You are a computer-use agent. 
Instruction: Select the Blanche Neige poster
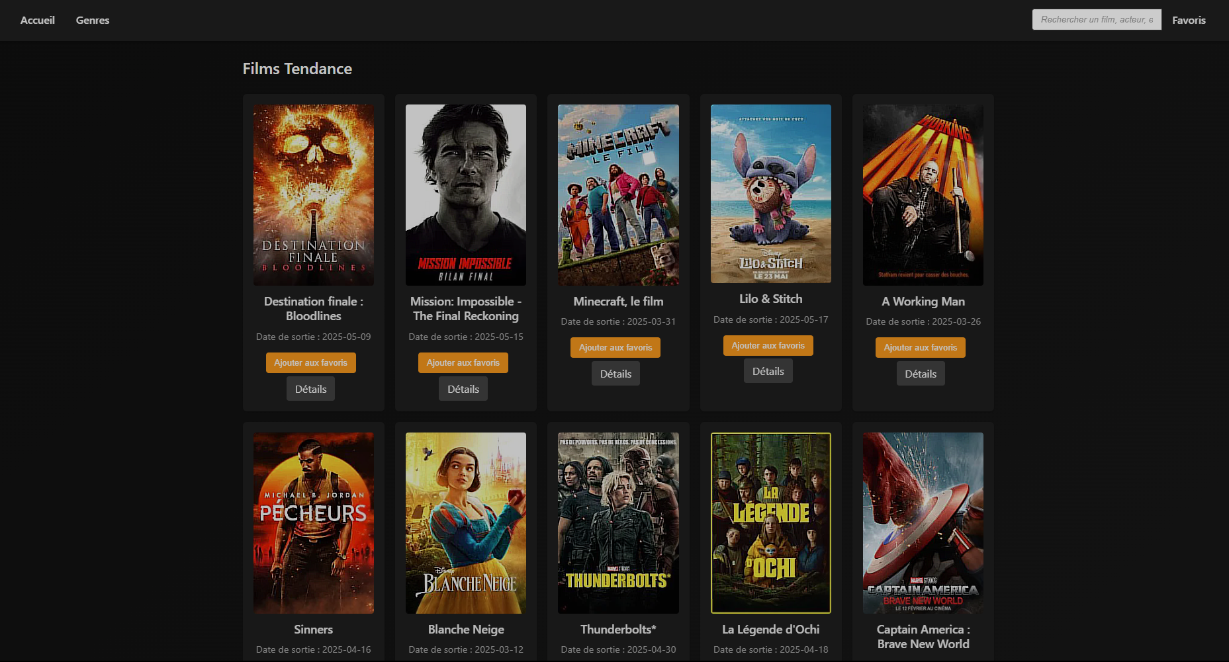pyautogui.click(x=466, y=522)
